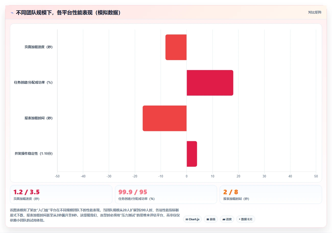Click 报表加载时间（秒）caption in the stat card

coord(236,199)
